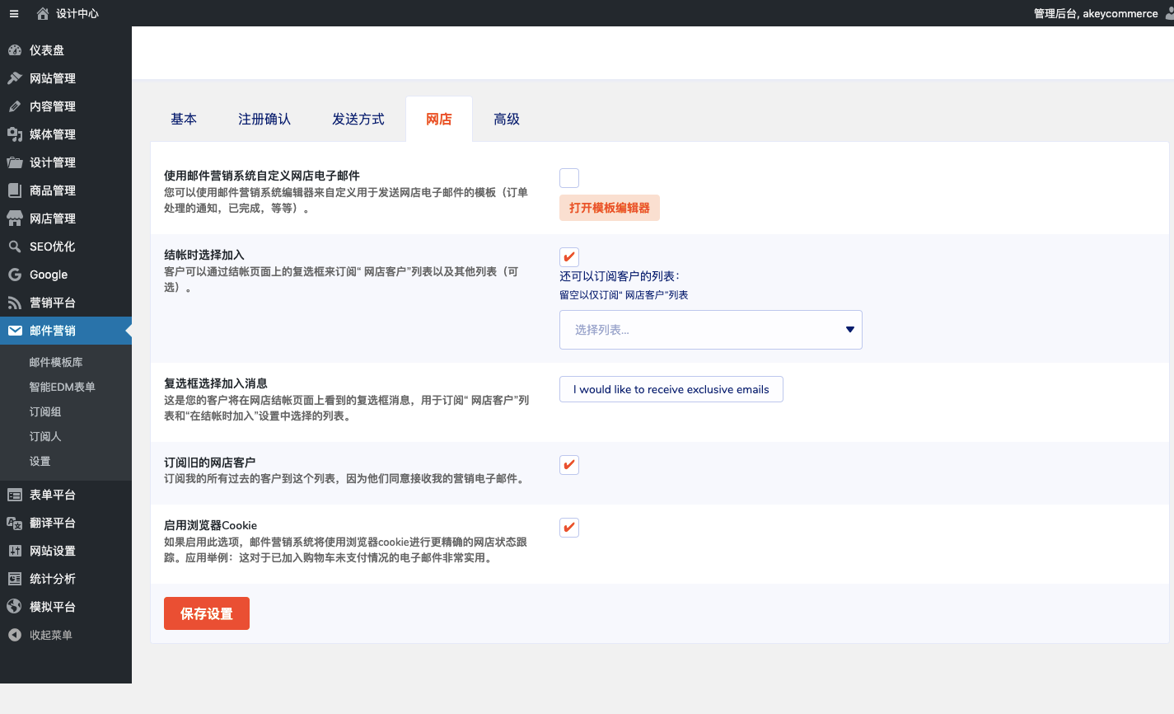Open the 表单平台 menu label
This screenshot has height=714, width=1174.
(53, 495)
